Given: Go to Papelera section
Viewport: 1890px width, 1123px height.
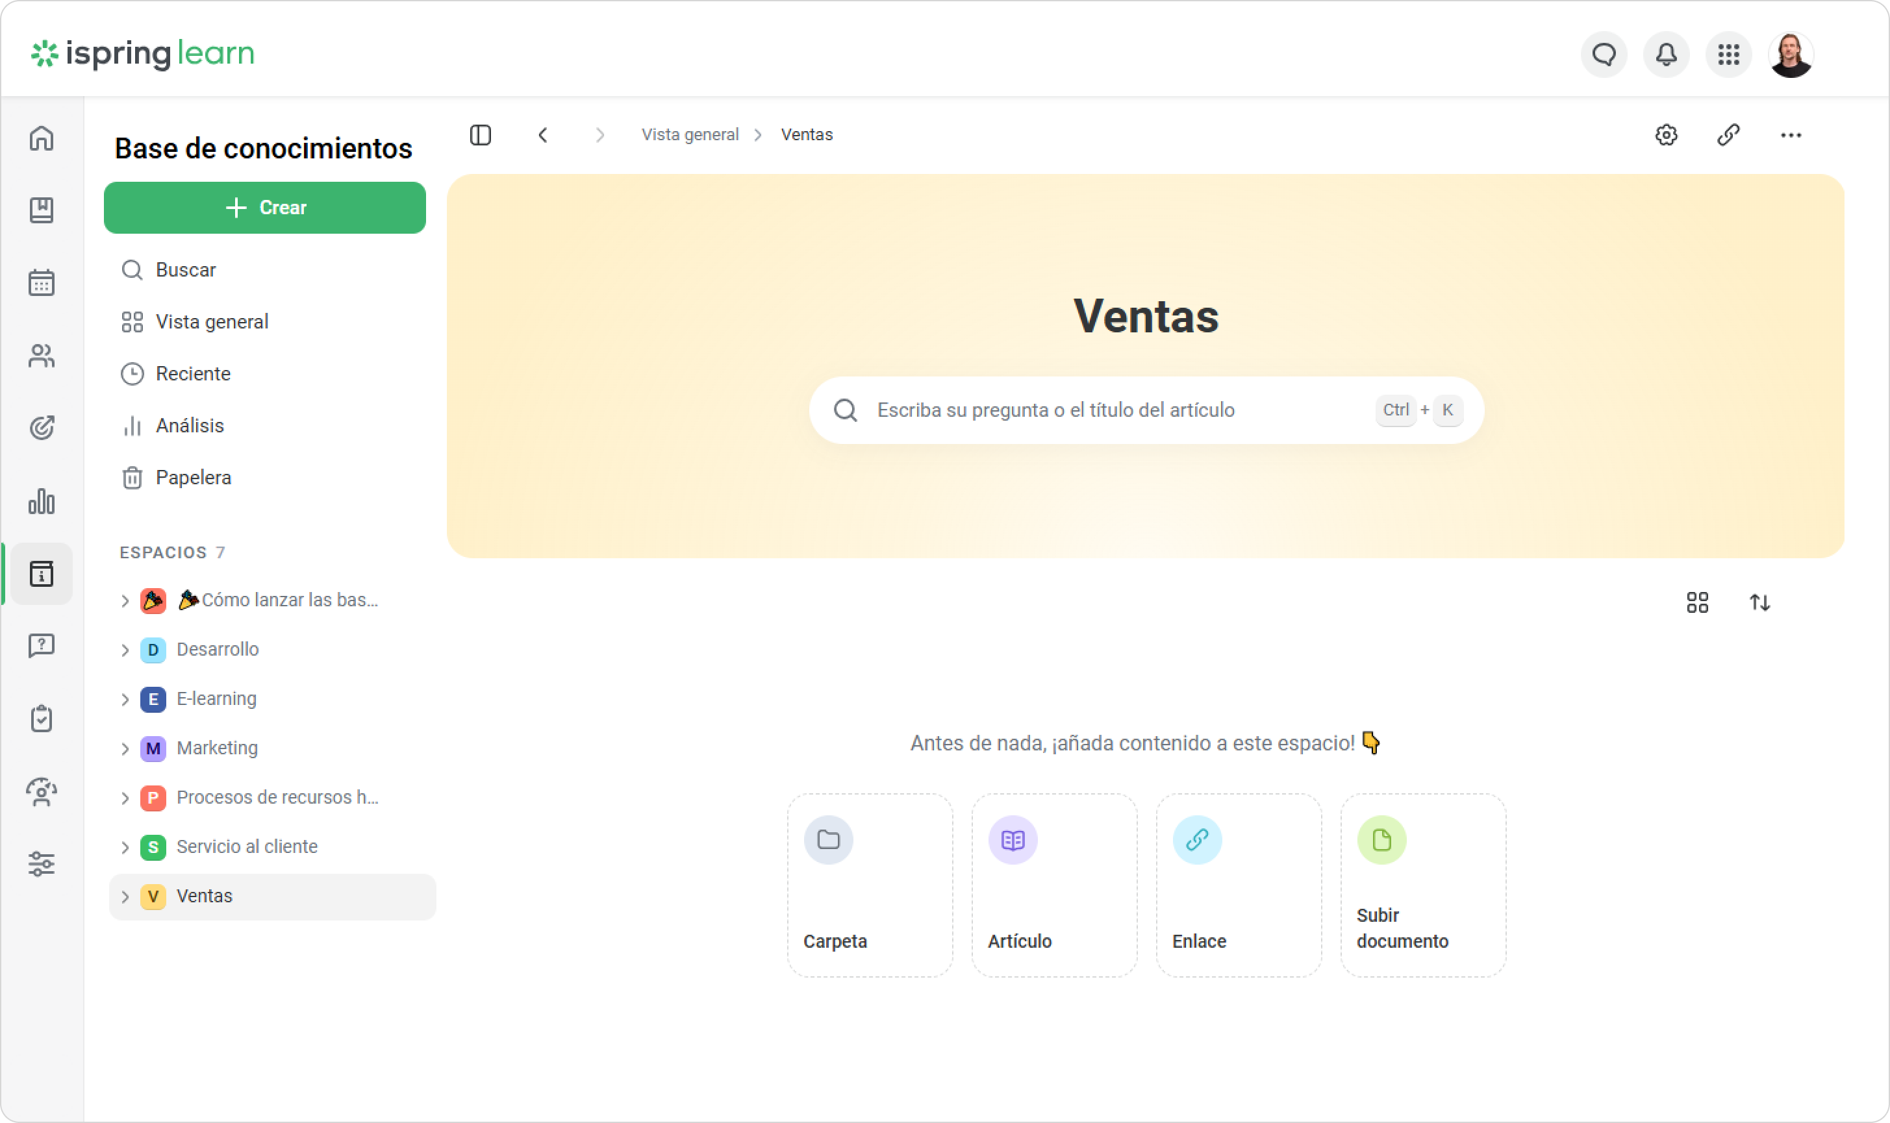Looking at the screenshot, I should 193,478.
